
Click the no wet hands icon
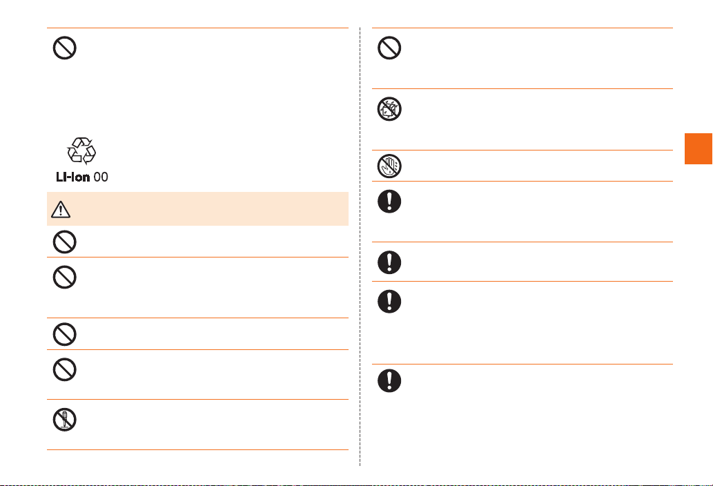pyautogui.click(x=389, y=166)
